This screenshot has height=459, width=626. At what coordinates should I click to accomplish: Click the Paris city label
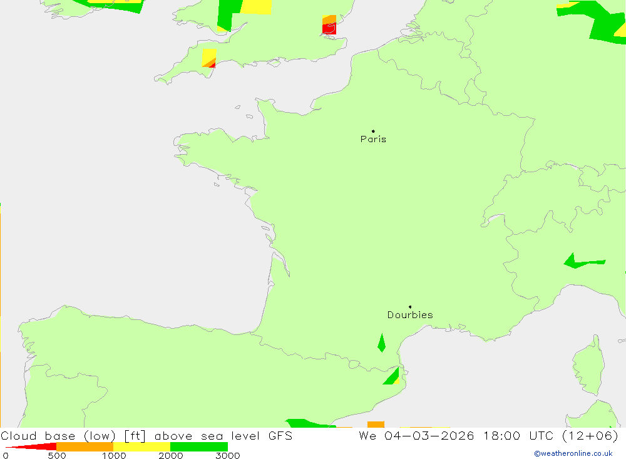373,139
